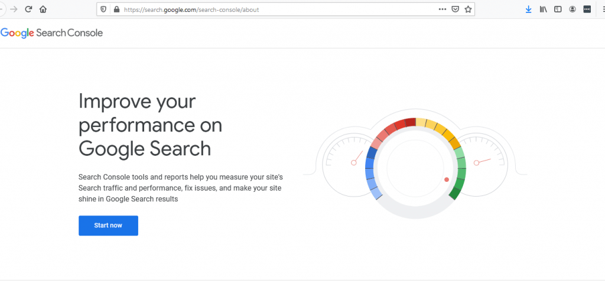Image resolution: width=605 pixels, height=281 pixels.
Task: Click the browser forward arrow
Action: [x=14, y=9]
